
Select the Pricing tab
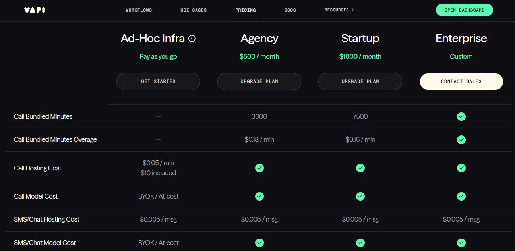click(245, 10)
